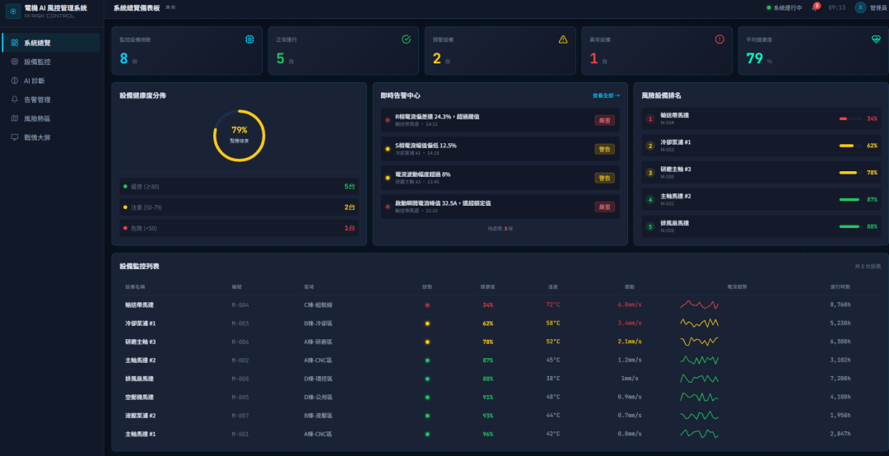The width and height of the screenshot is (889, 456).
Task: Click runtime value 8,760h
Action: tap(840, 305)
